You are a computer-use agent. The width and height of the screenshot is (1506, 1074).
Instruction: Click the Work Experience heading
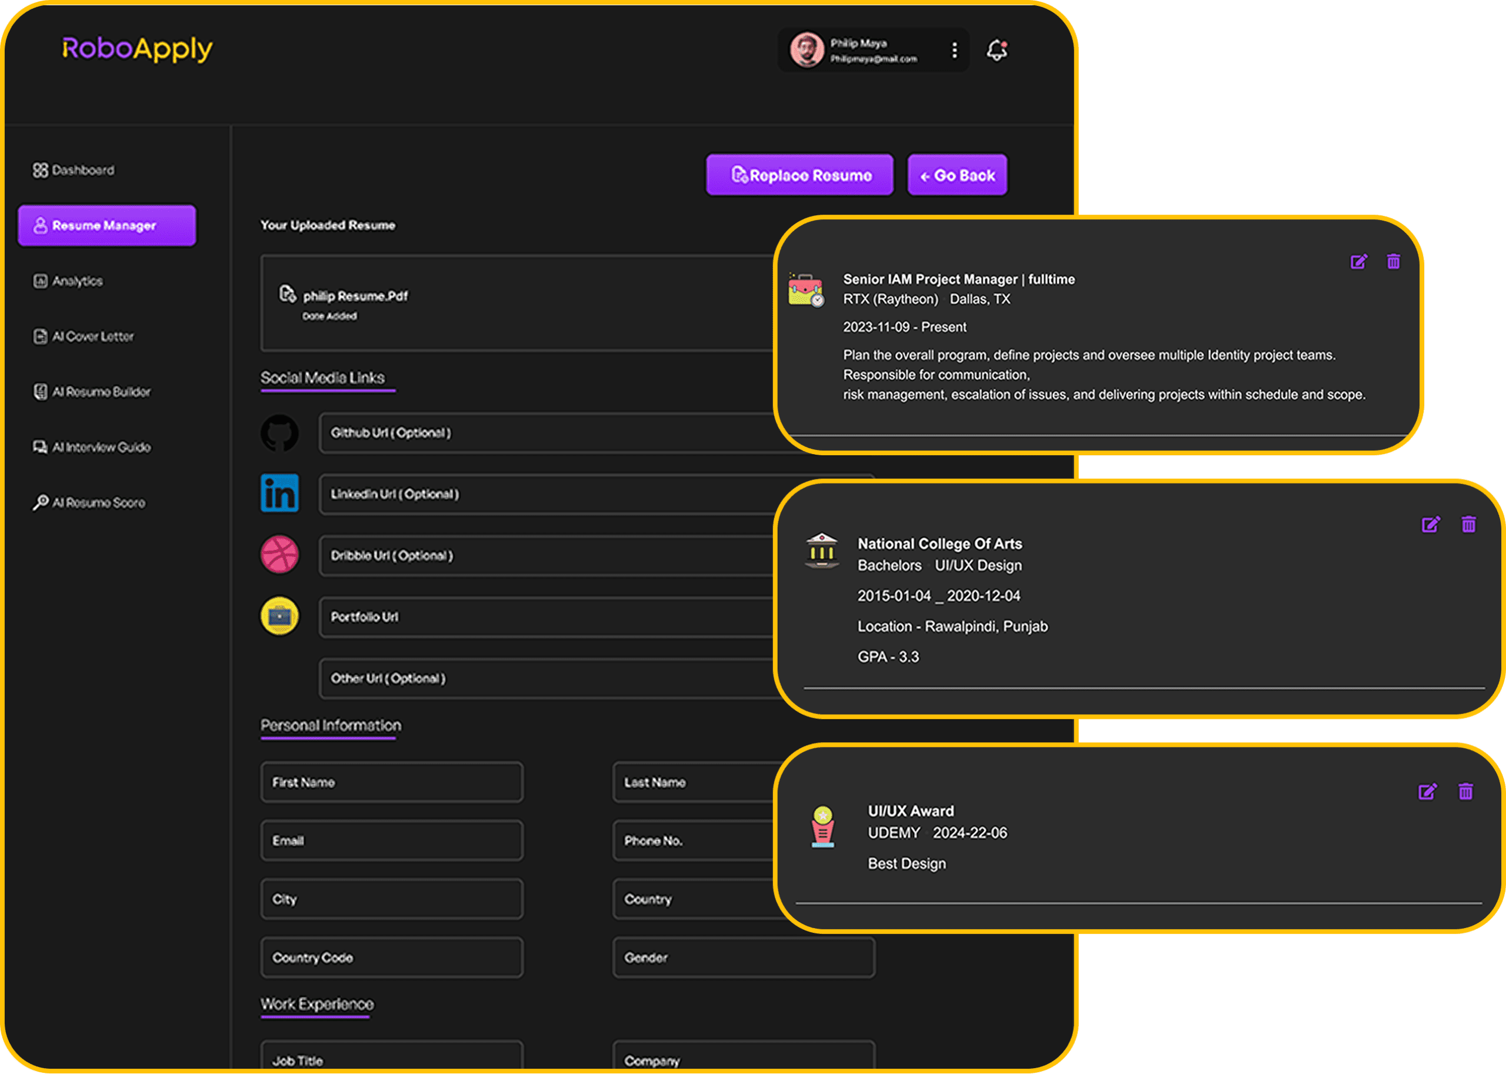317,1005
